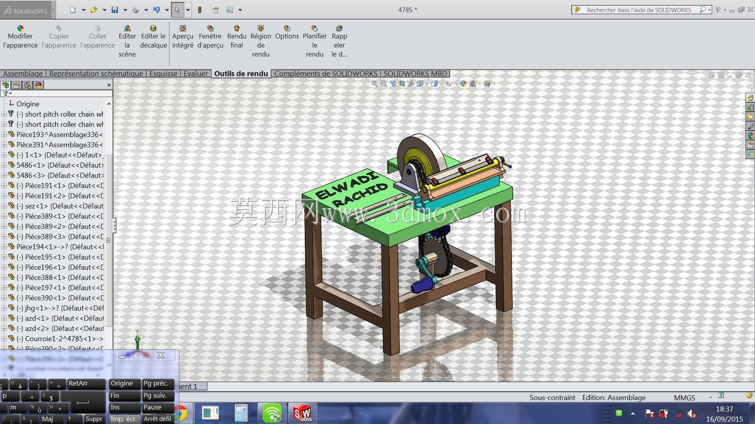Click the Print icon
The width and height of the screenshot is (755, 424).
135,10
